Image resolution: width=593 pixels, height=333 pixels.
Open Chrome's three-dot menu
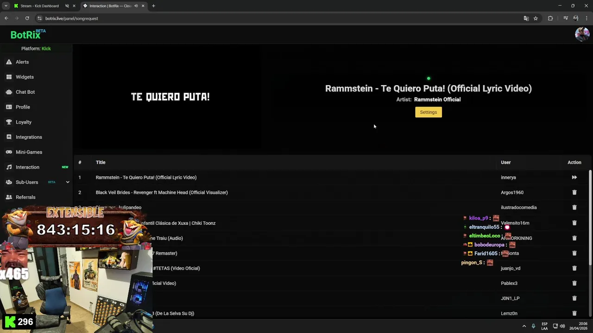tap(587, 18)
